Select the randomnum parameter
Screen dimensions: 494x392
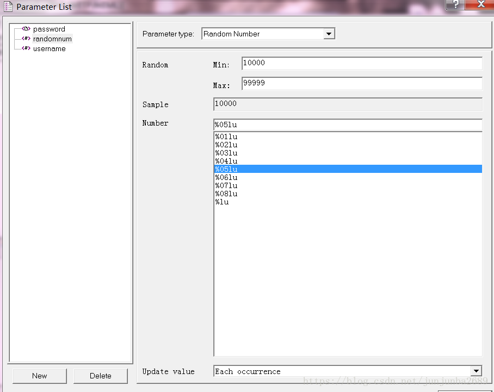[x=52, y=39]
